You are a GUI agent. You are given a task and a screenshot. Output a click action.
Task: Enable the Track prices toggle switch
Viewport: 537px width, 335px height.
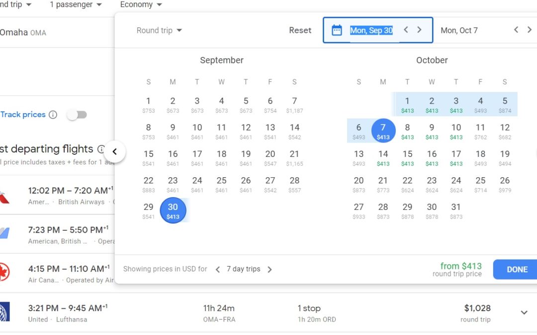click(x=77, y=114)
